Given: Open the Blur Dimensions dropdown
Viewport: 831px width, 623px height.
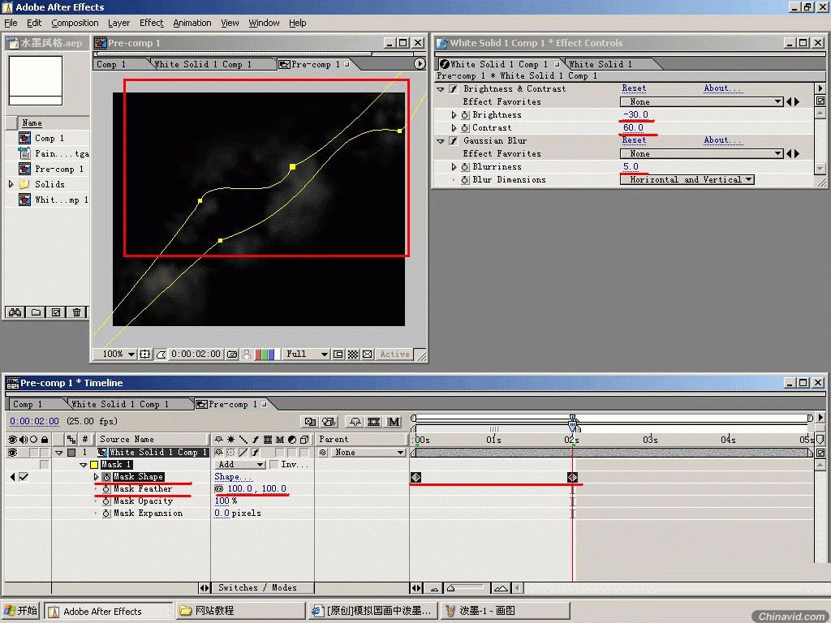Looking at the screenshot, I should [x=687, y=179].
